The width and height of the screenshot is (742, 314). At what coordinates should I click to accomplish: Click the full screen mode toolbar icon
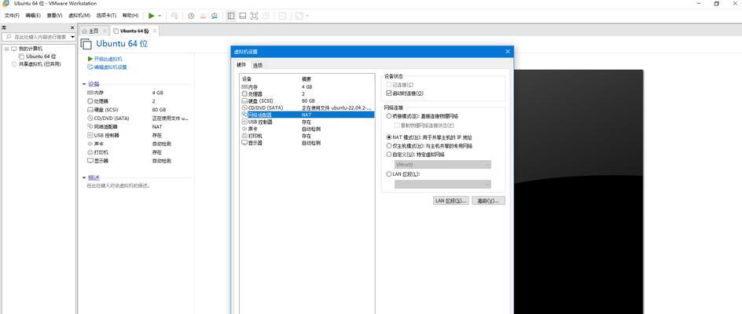click(254, 16)
